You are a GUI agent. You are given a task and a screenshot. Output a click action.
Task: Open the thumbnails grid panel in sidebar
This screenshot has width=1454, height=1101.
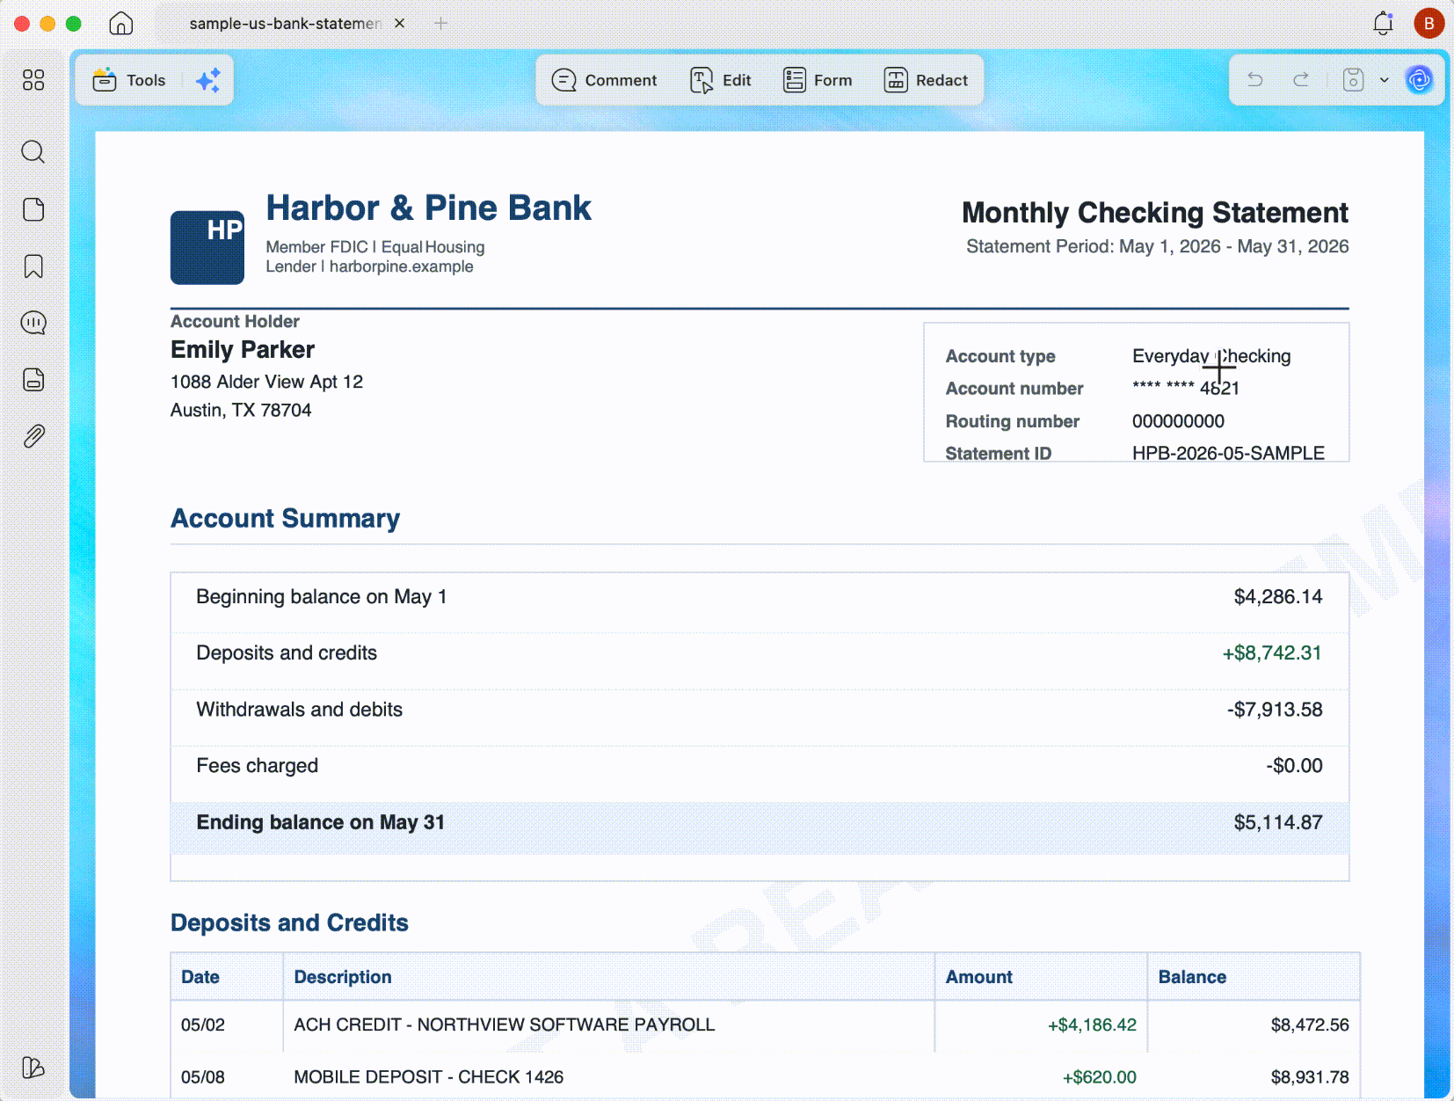point(33,80)
